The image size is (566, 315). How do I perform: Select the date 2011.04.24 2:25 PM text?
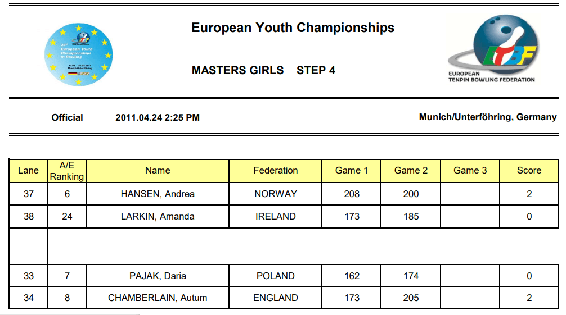(x=158, y=117)
